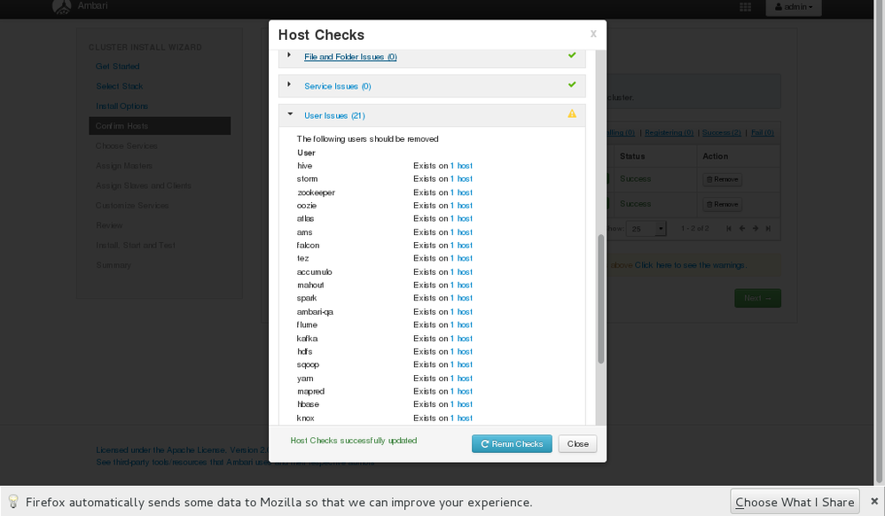Dismiss the Firefox notification bar
The width and height of the screenshot is (885, 516).
coord(873,501)
